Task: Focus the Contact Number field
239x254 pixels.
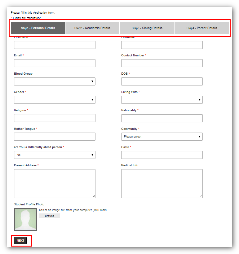Action: pos(162,63)
